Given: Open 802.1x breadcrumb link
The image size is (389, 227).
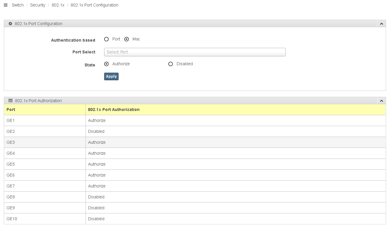Looking at the screenshot, I should (58, 5).
